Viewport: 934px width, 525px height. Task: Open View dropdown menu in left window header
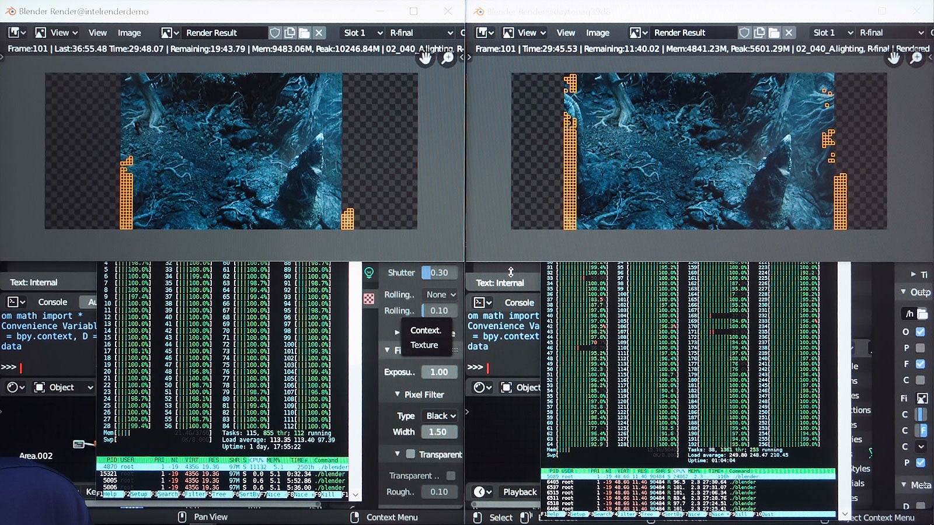pyautogui.click(x=64, y=33)
